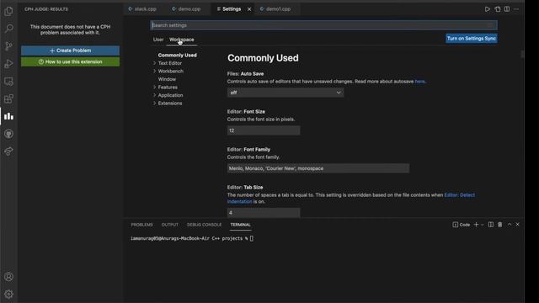Select the CPH Judge bar-chart icon

coord(9,116)
